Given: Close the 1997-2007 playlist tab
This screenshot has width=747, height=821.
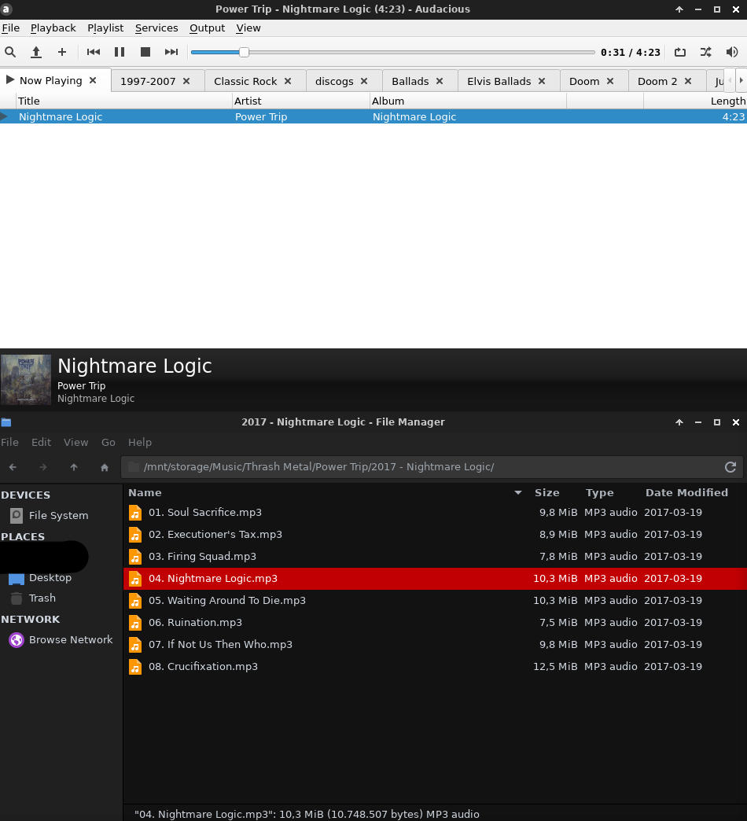Looking at the screenshot, I should click(186, 81).
